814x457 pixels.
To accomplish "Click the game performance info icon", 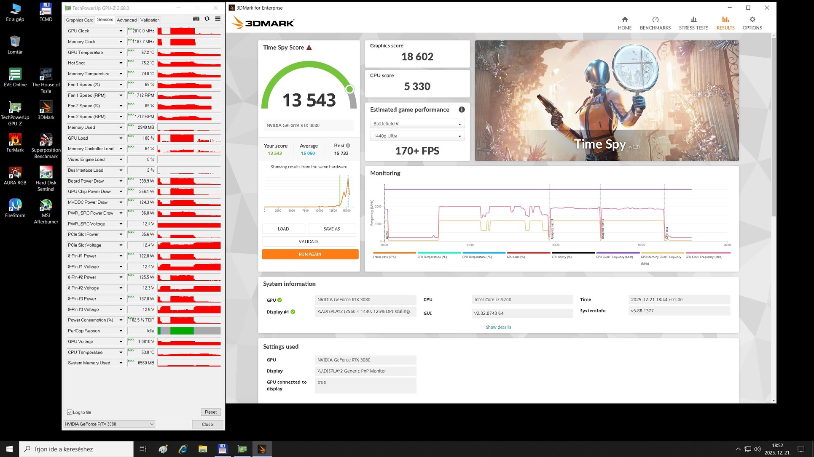I will click(x=462, y=110).
